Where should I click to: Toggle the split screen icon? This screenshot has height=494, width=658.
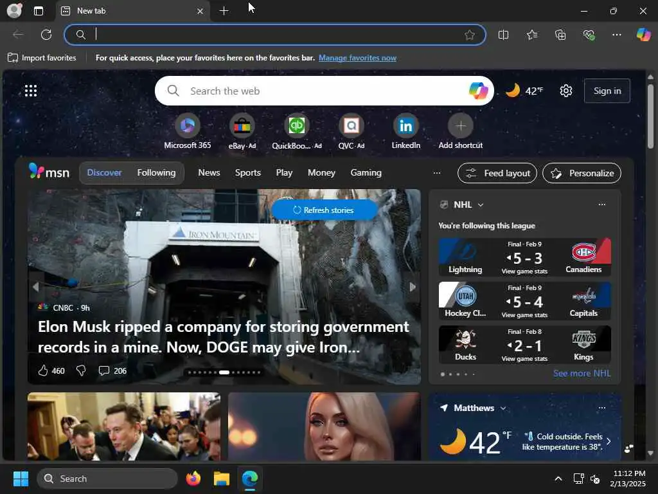[503, 35]
